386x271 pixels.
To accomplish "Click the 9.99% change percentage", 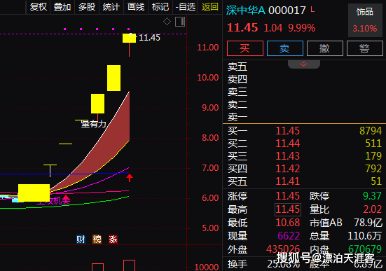I will [301, 28].
